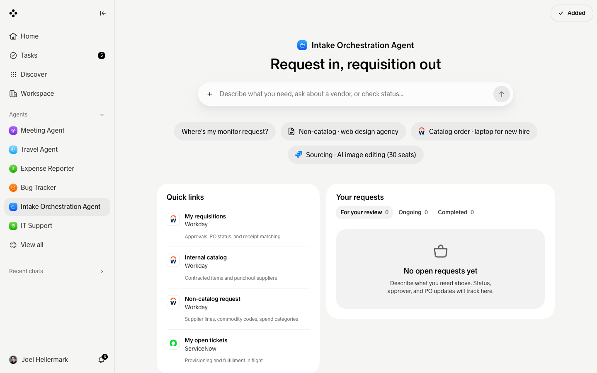The image size is (597, 373).
Task: Click the Workday icon beside Non-catalog request
Action: click(x=173, y=302)
